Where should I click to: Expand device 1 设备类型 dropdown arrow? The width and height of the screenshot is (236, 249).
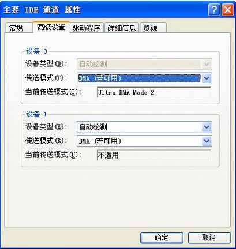(x=207, y=127)
